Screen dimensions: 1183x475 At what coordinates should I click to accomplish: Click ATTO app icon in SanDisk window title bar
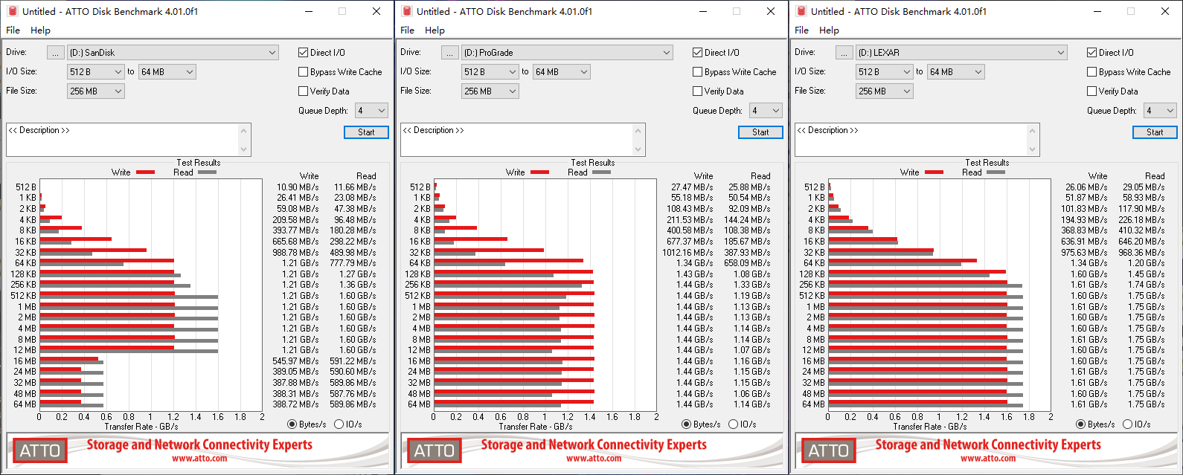coord(11,11)
